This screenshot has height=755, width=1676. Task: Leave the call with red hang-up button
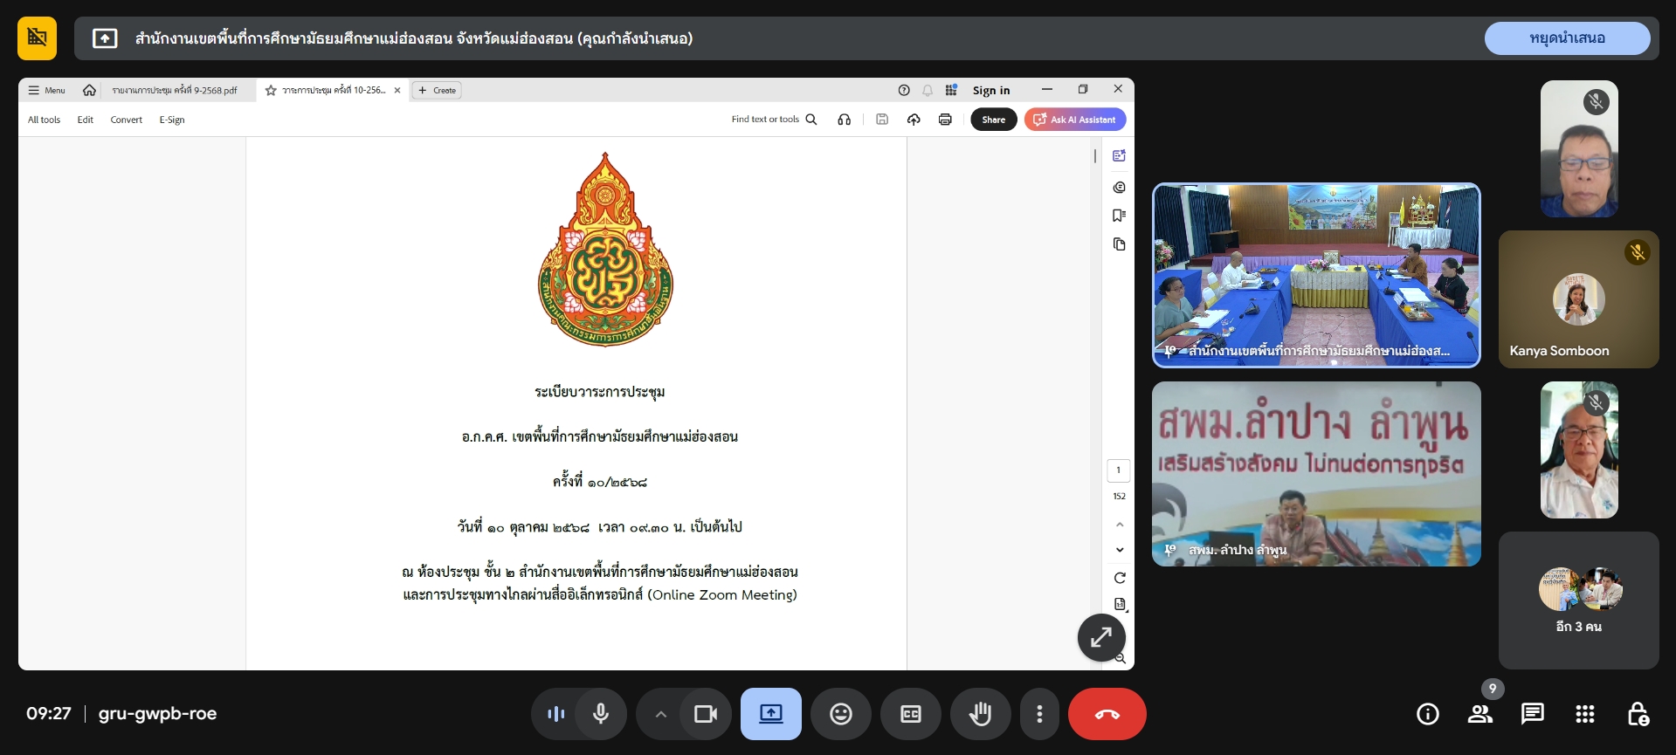1107,714
